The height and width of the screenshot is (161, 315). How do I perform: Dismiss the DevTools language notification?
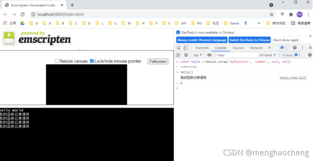tap(311, 36)
